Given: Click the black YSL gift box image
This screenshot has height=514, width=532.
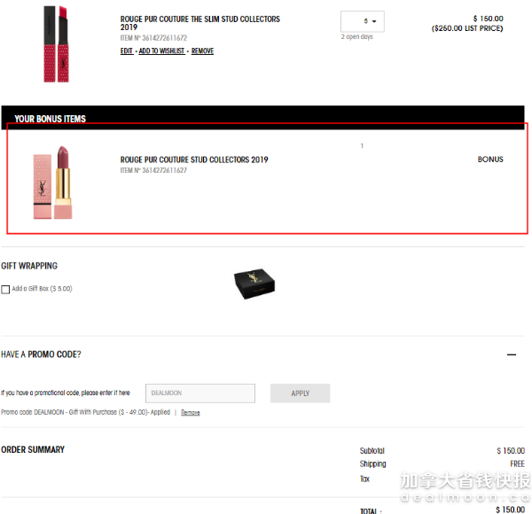Looking at the screenshot, I should click(x=254, y=284).
